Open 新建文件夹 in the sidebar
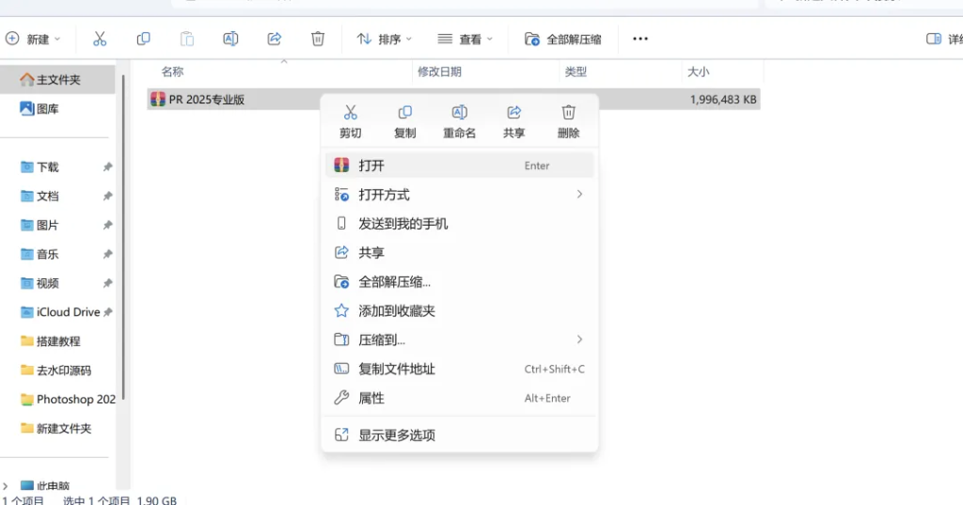This screenshot has height=505, width=963. 55,429
